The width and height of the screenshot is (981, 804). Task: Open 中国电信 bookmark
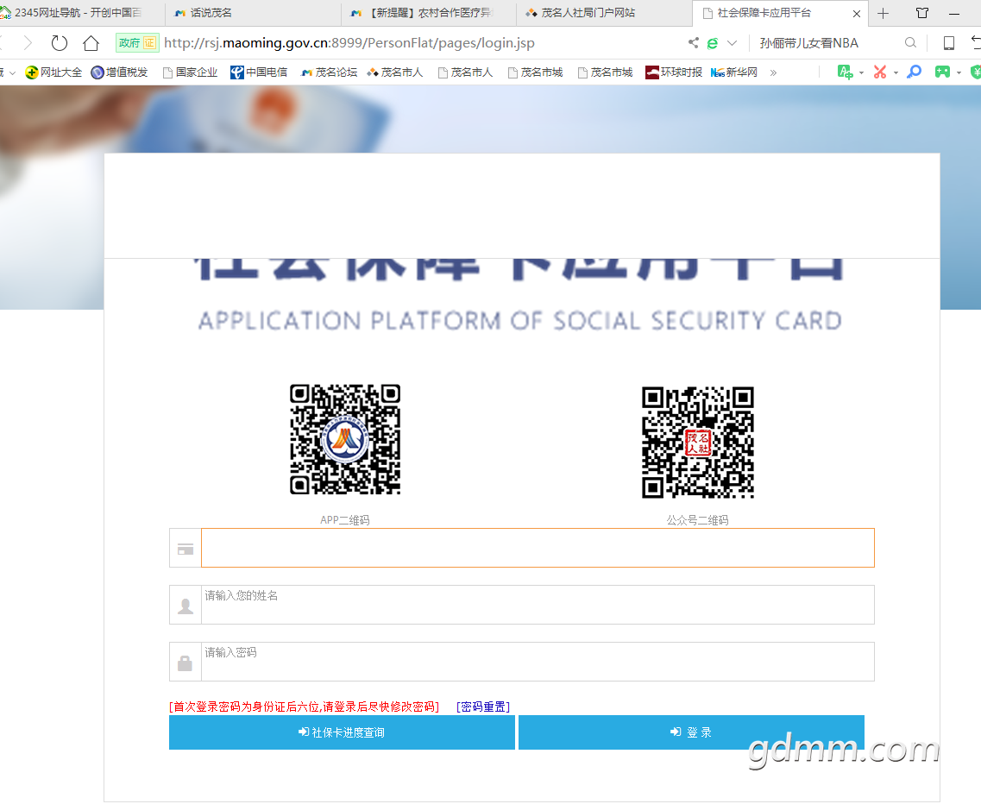point(259,72)
